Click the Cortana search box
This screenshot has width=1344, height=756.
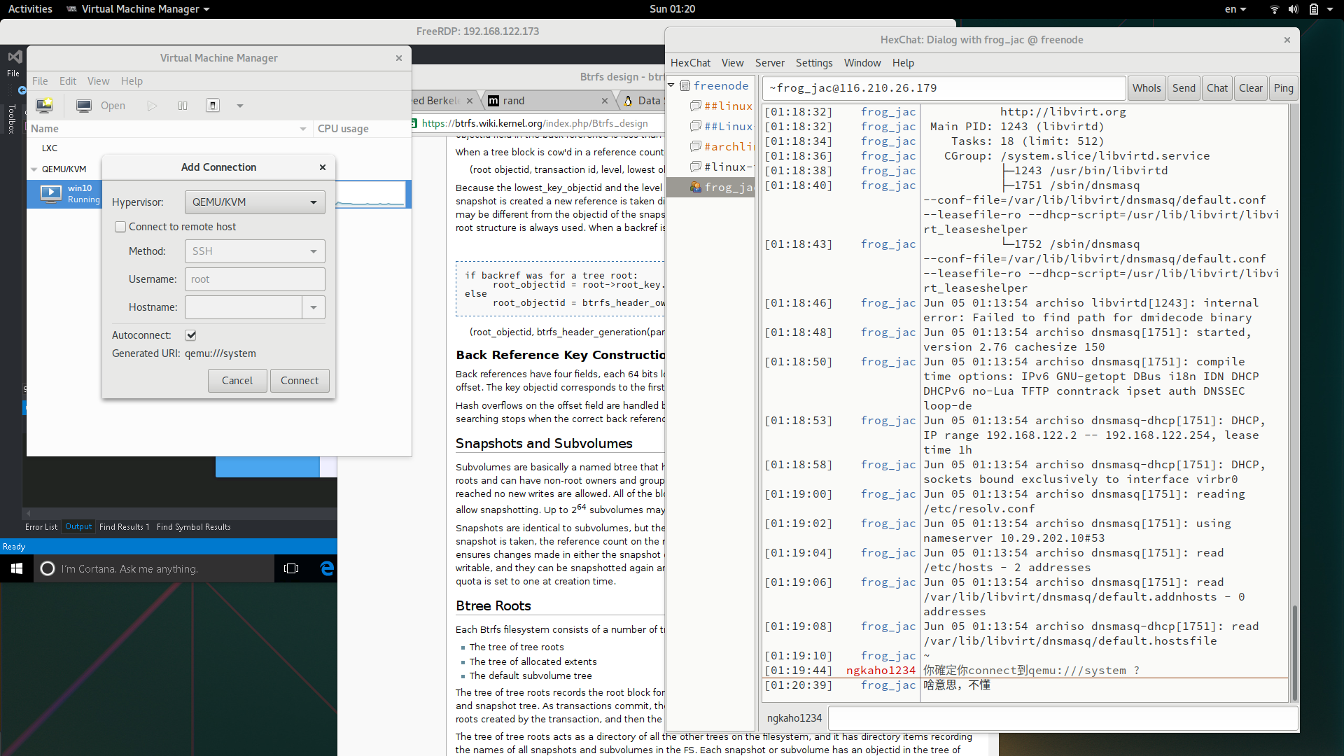pyautogui.click(x=154, y=569)
